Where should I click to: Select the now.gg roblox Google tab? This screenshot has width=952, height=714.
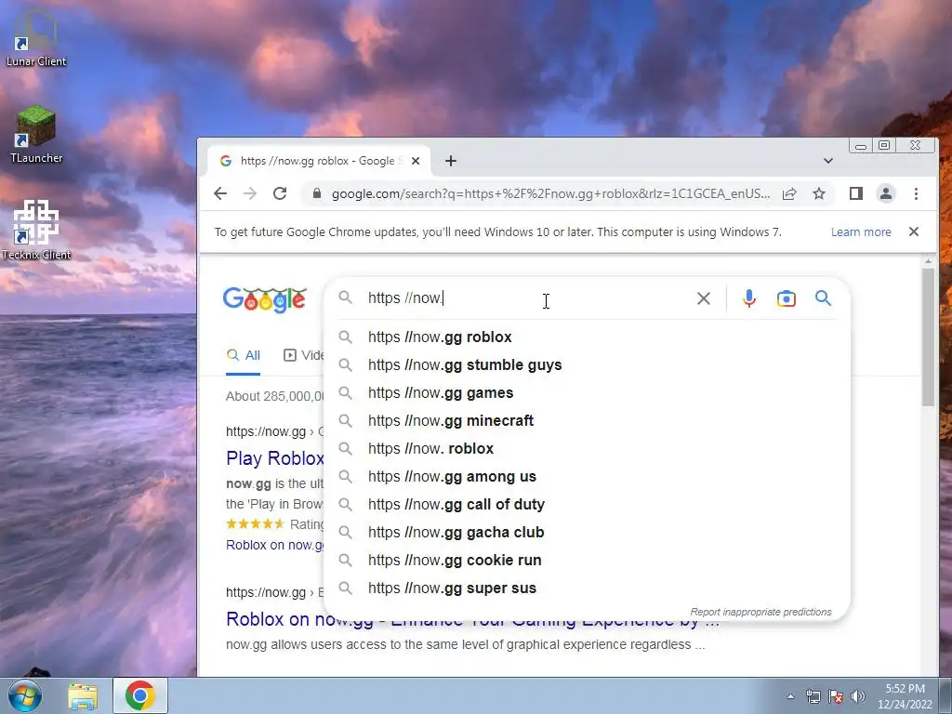coord(319,161)
